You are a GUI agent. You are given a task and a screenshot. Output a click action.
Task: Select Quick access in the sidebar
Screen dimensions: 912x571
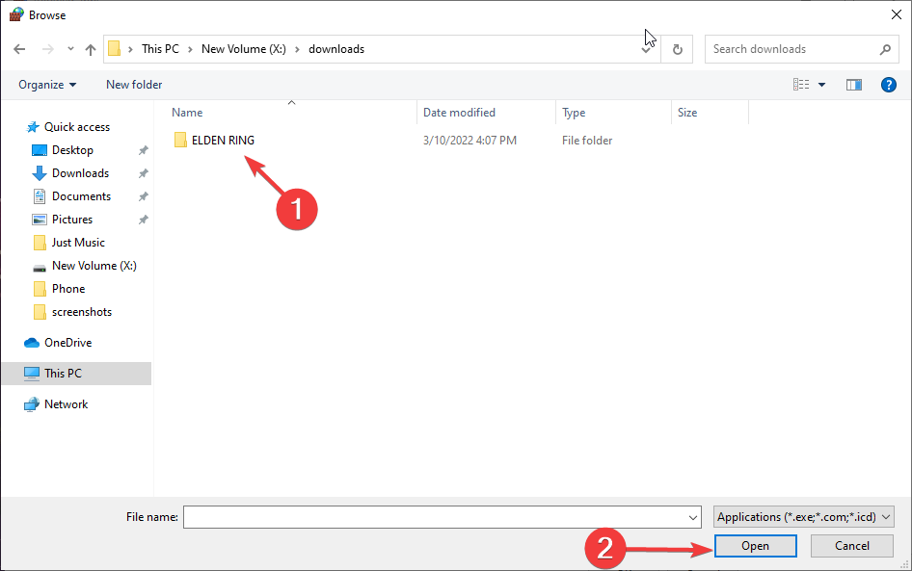point(77,127)
